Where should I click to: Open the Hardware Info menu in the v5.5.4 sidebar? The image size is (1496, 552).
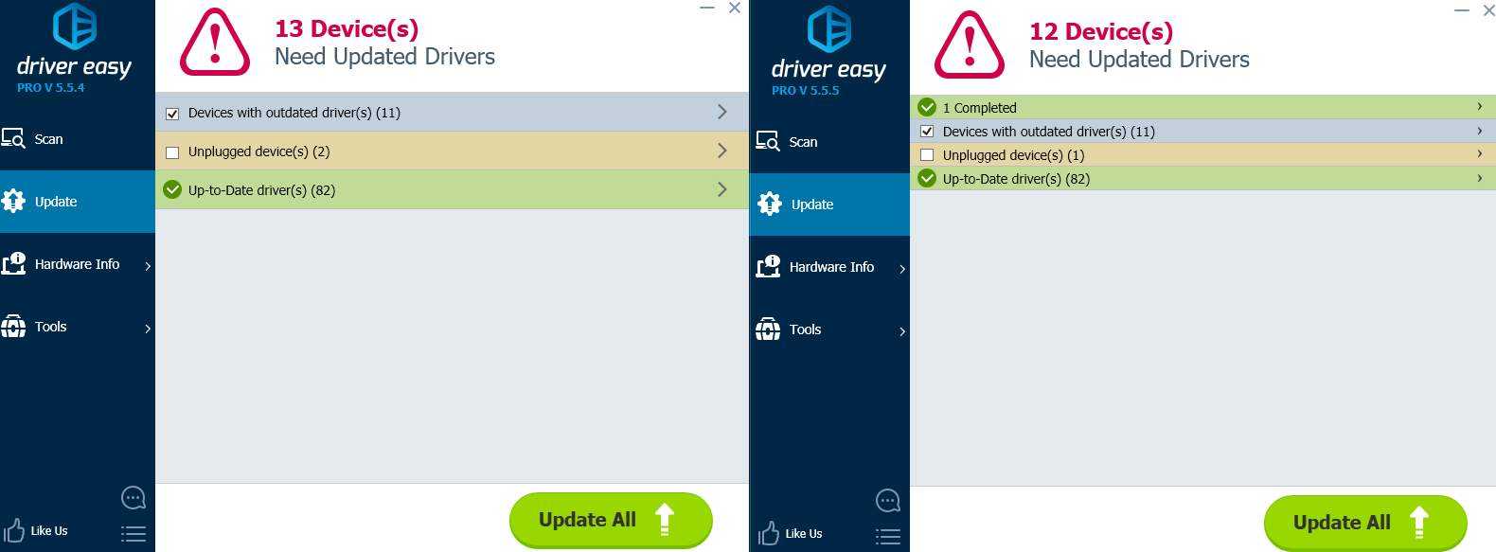(x=78, y=264)
